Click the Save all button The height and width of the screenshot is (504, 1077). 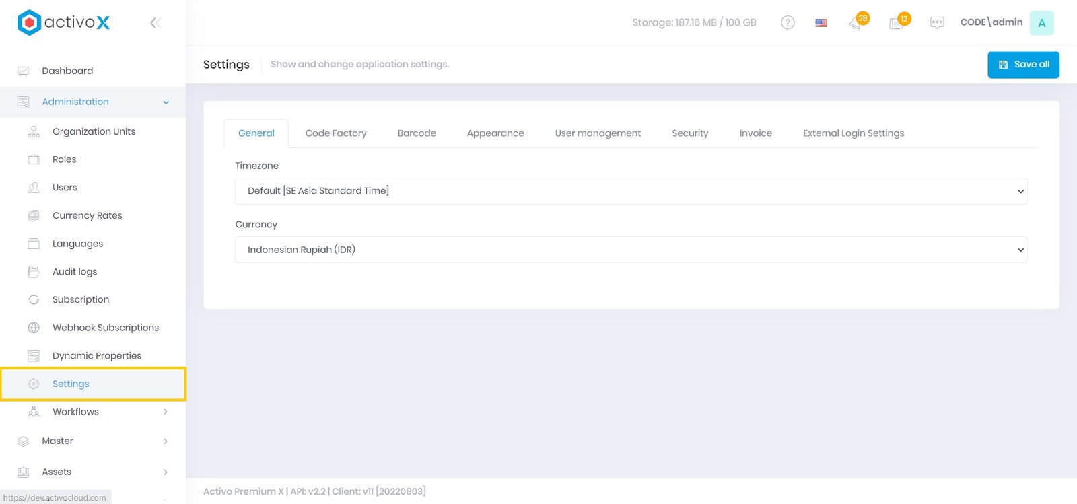(x=1023, y=65)
